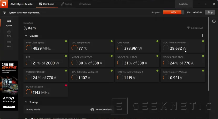Click the 1143 MHz value
The width and height of the screenshot is (218, 119).
click(41, 93)
